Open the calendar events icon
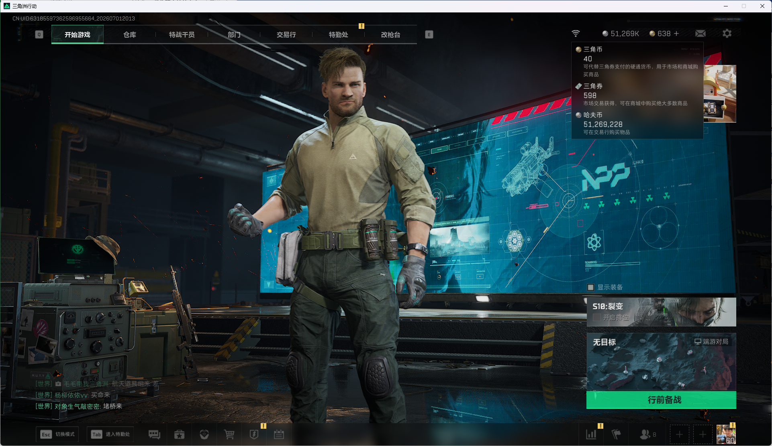The image size is (772, 446). click(x=279, y=434)
